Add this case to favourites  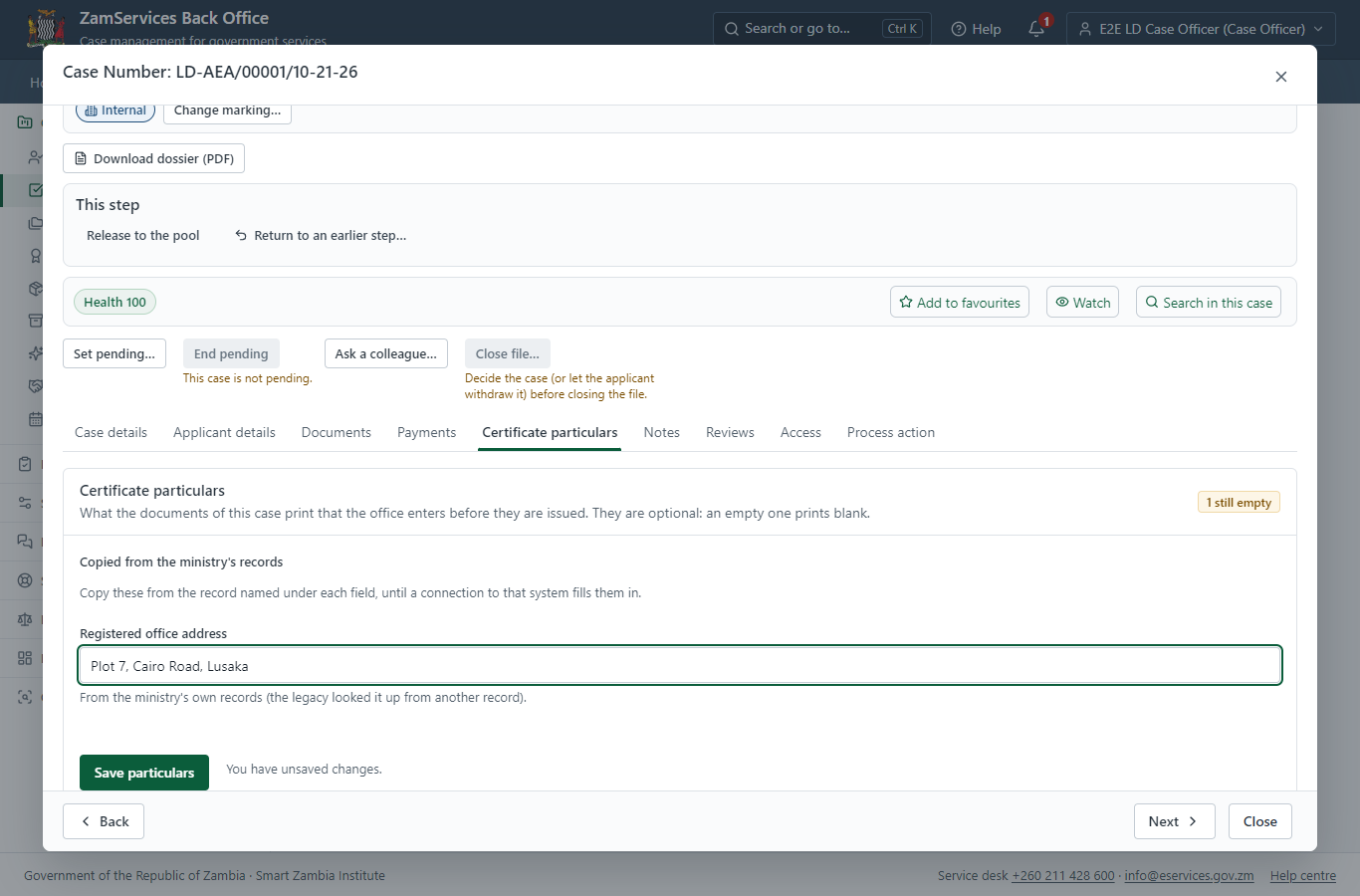(960, 303)
